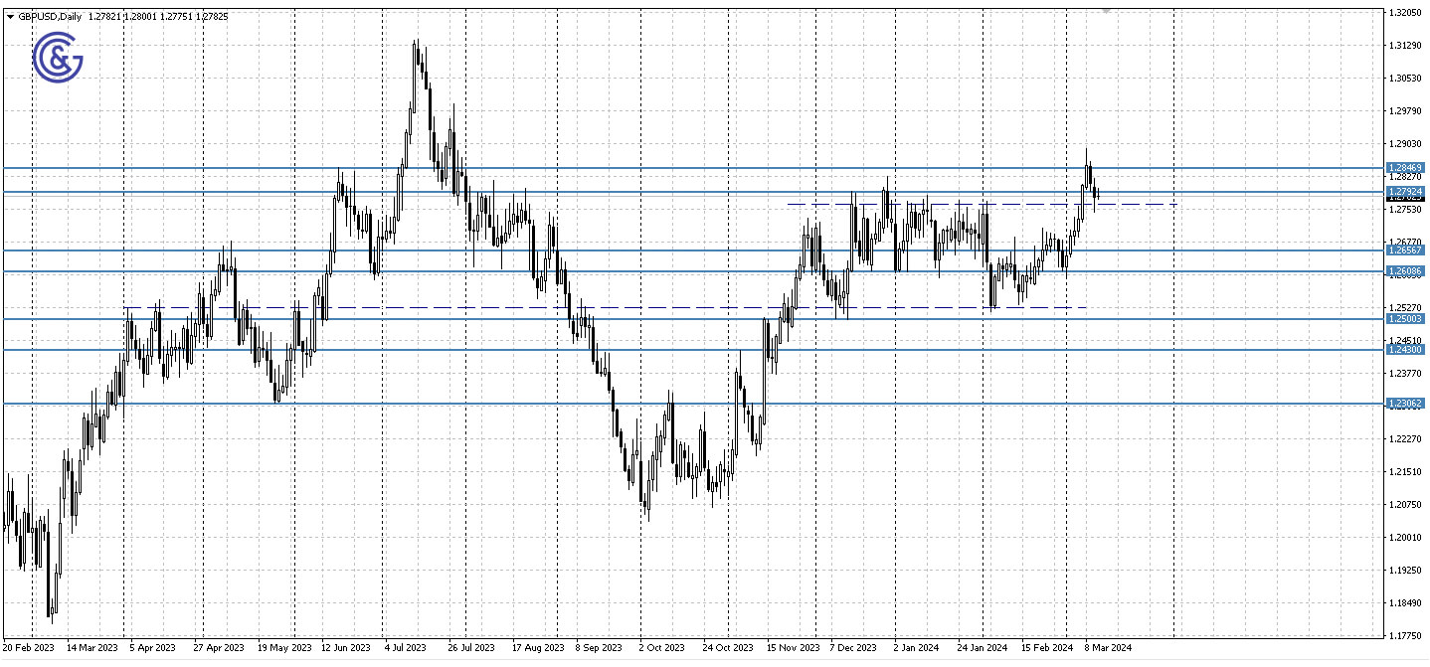Select the 1.23062 lowest level tag
Viewport: 1430px width, 667px height.
click(1405, 403)
